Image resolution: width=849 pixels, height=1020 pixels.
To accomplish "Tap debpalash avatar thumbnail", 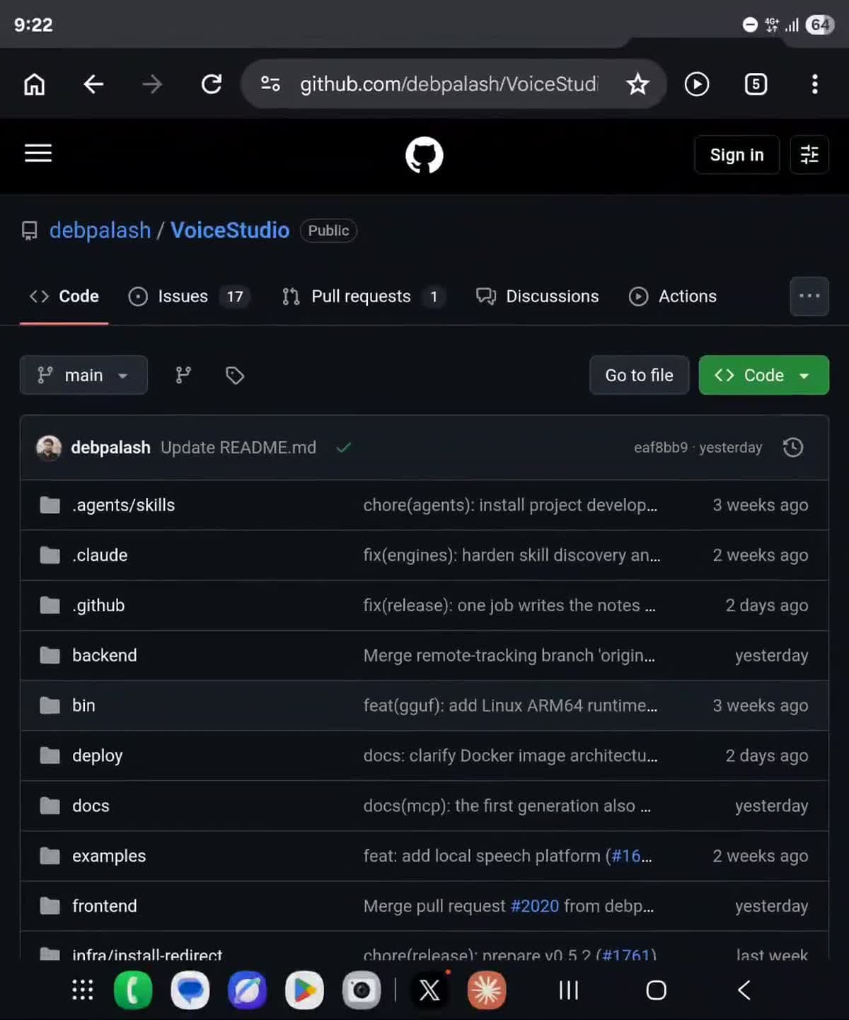I will pos(49,448).
